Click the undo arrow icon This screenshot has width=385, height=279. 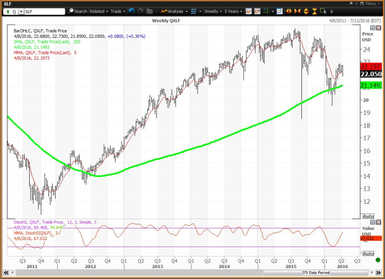pyautogui.click(x=131, y=11)
